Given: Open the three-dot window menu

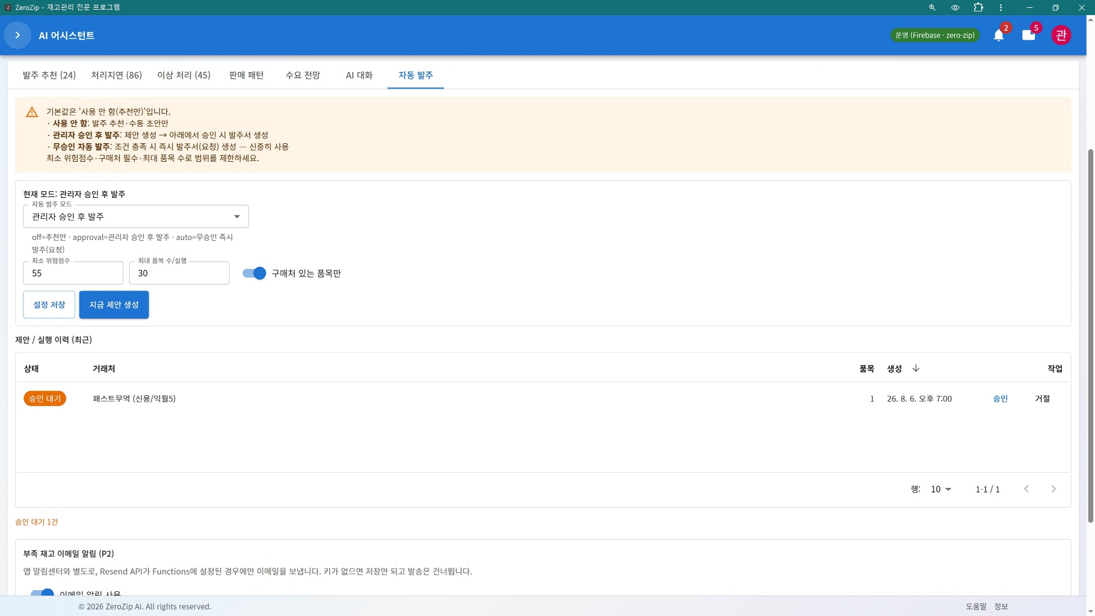Looking at the screenshot, I should [1001, 8].
